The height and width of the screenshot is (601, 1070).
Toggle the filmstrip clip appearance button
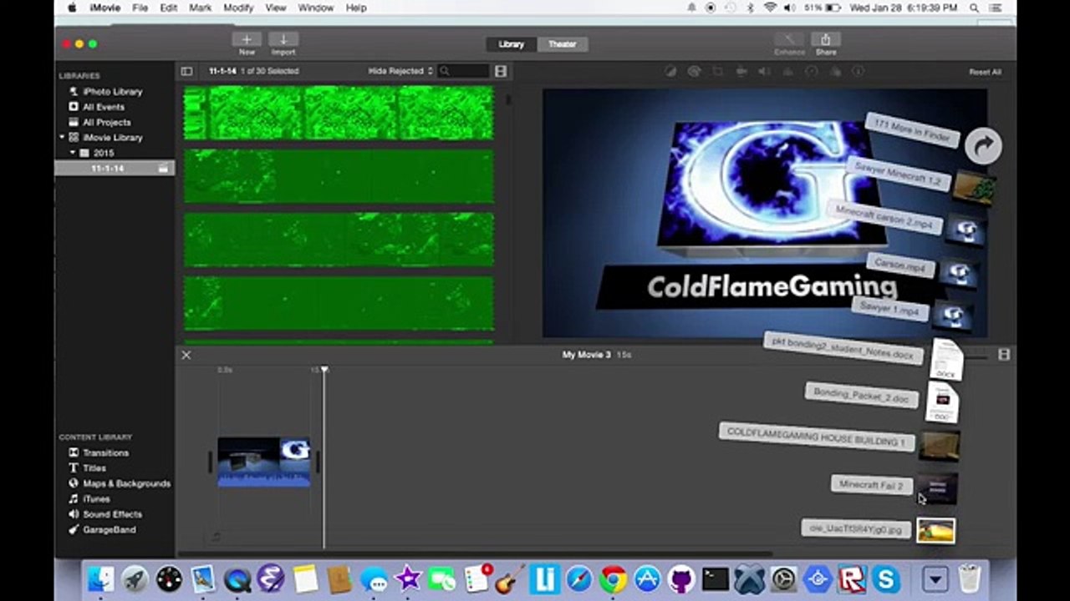pyautogui.click(x=501, y=72)
